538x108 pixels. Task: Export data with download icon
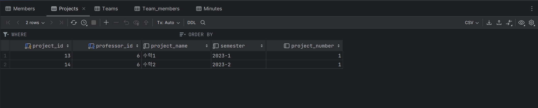pos(489,23)
